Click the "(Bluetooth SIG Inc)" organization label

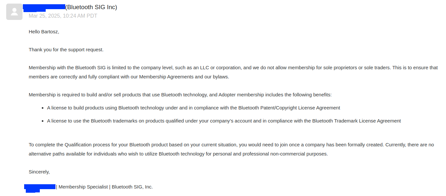pos(91,7)
